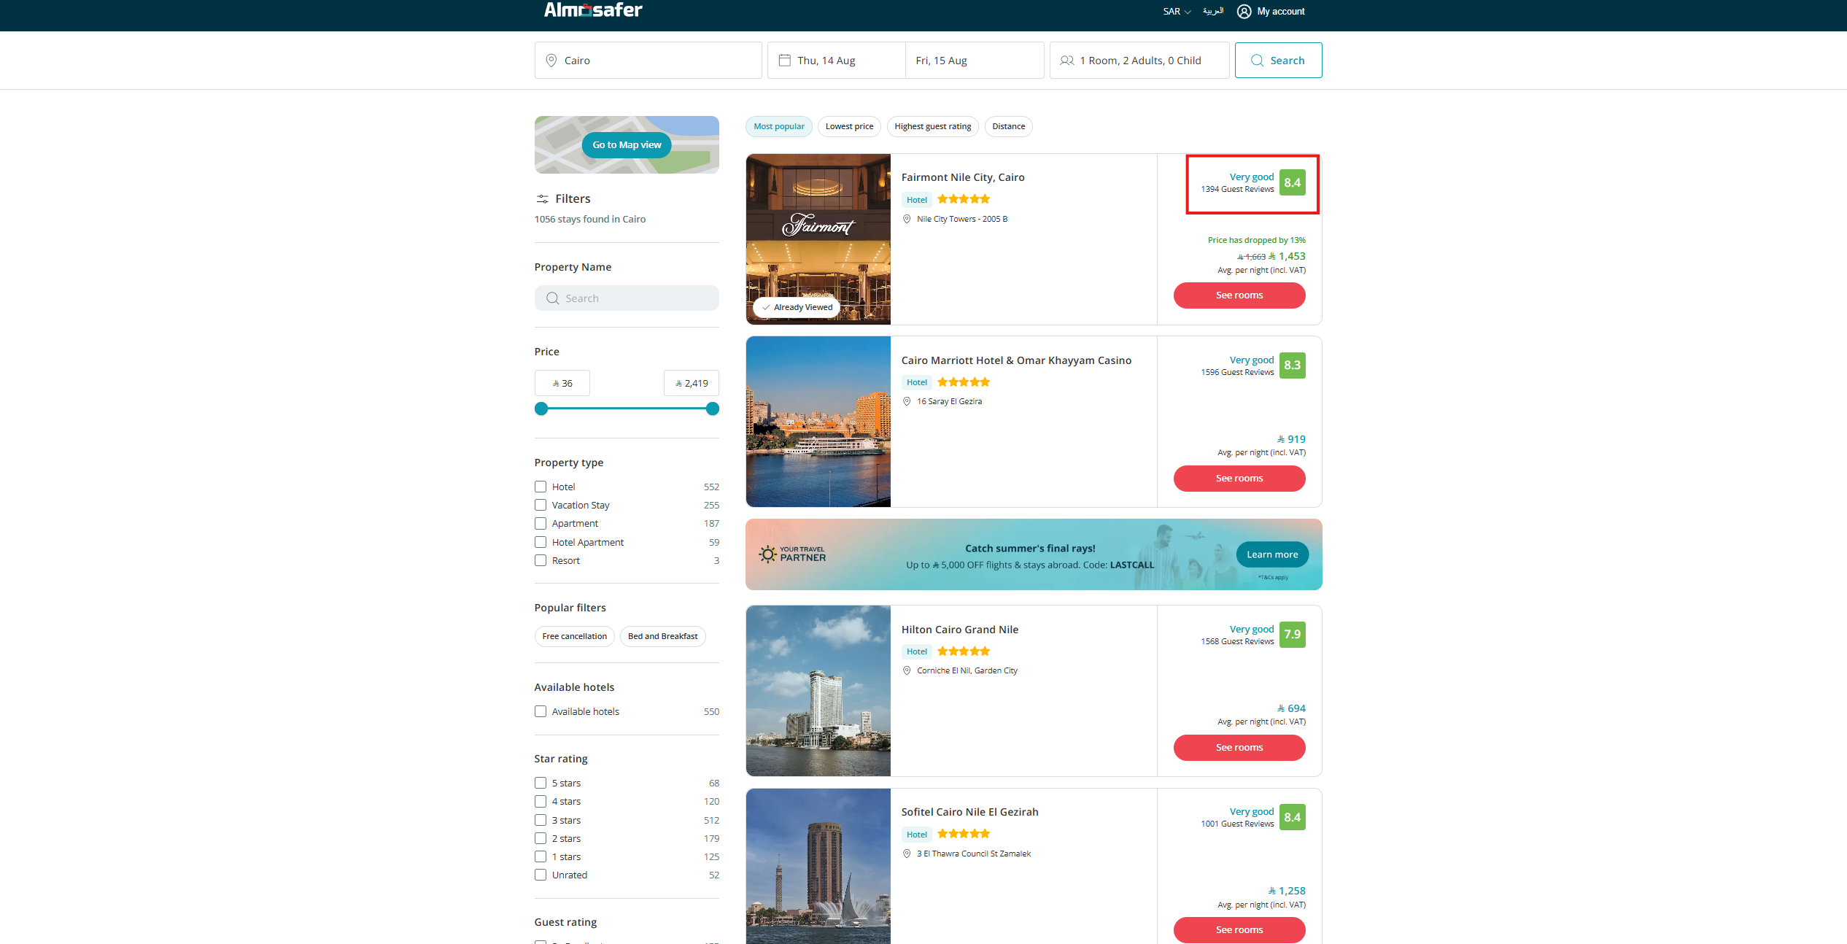
Task: Click the Hilton Cairo Grand Nile photo
Action: 818,690
